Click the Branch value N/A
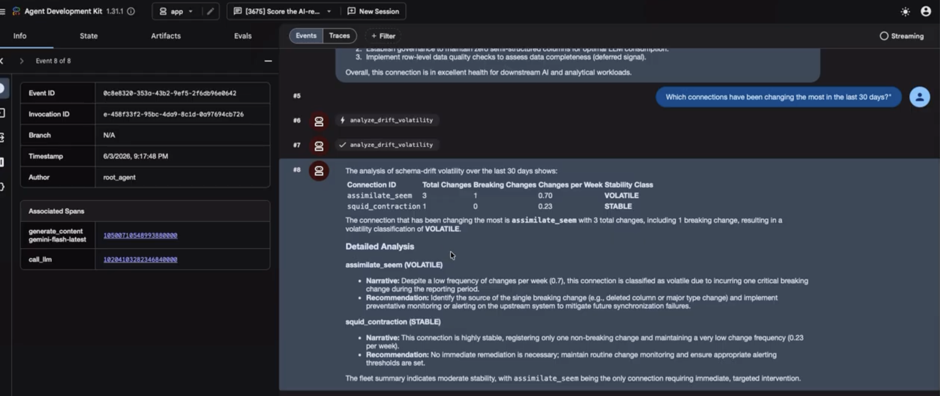The image size is (940, 396). pos(109,135)
